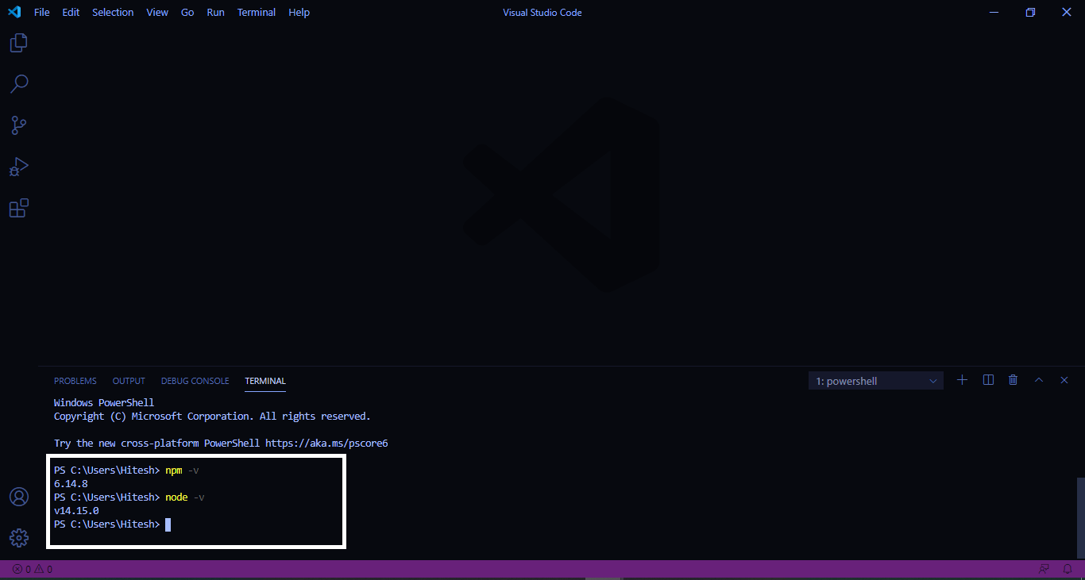Click the terminal cursor at the last prompt
The height and width of the screenshot is (580, 1085).
point(168,524)
